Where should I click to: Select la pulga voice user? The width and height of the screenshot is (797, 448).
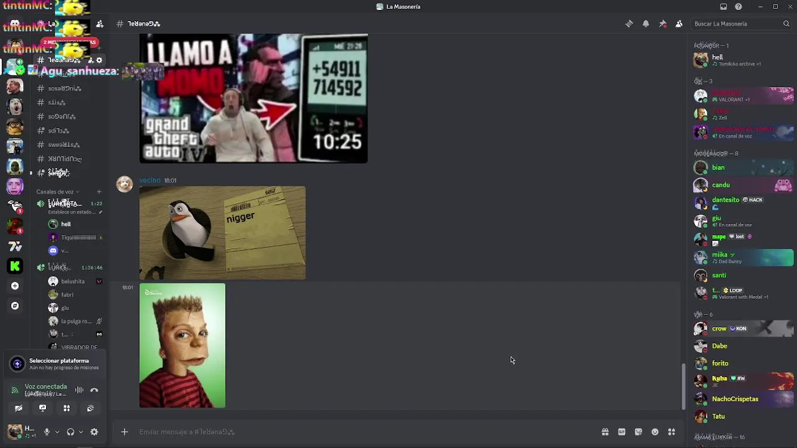click(75, 321)
